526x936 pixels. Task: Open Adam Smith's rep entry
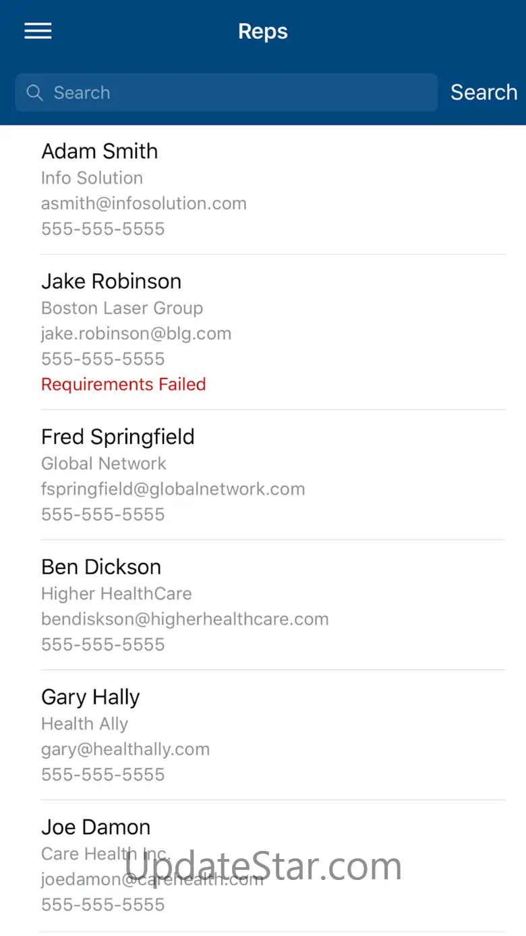(100, 151)
